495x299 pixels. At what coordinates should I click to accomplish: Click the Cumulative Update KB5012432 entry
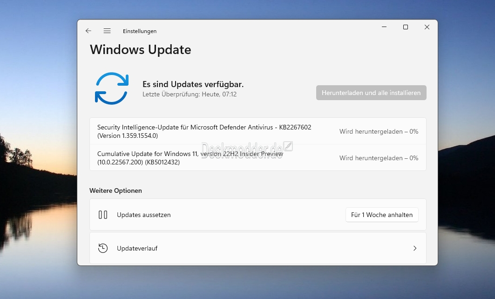point(258,157)
